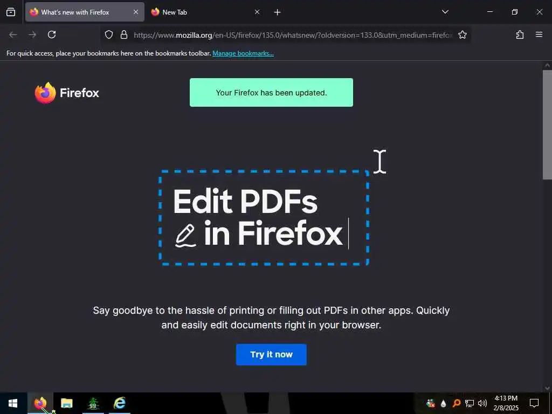Open network status tray icon
This screenshot has height=414, width=552.
pyautogui.click(x=470, y=403)
